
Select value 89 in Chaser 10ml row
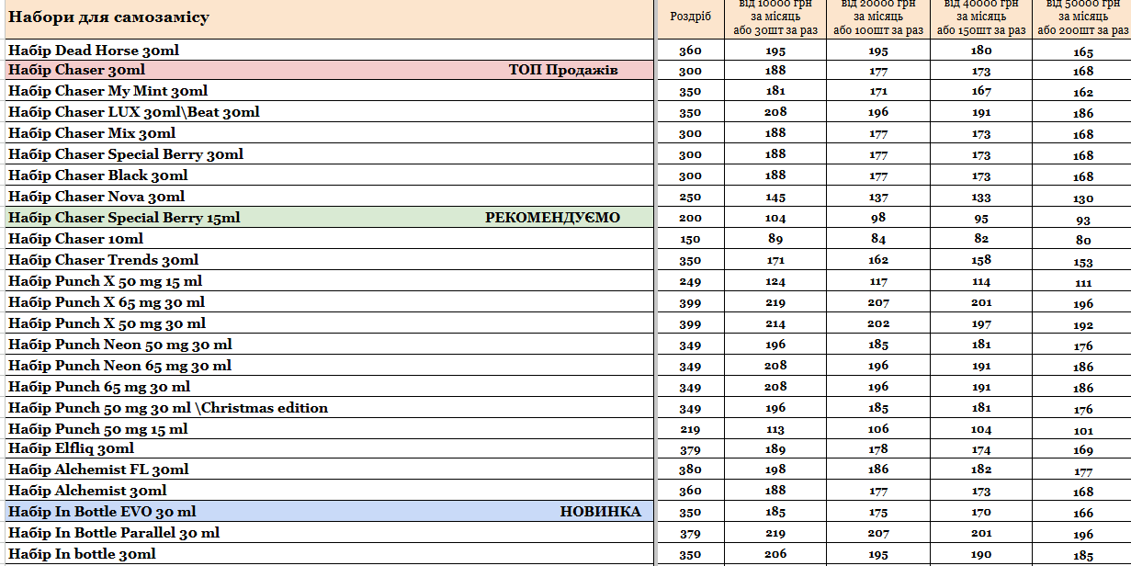pos(775,239)
